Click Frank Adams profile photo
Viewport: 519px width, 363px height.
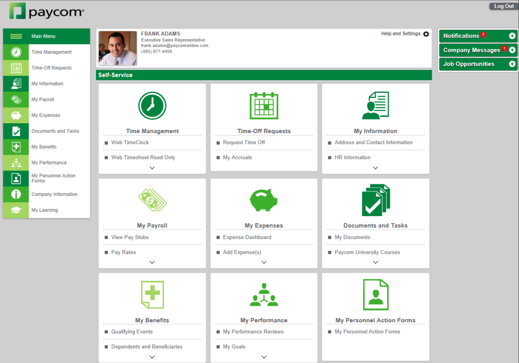click(118, 49)
